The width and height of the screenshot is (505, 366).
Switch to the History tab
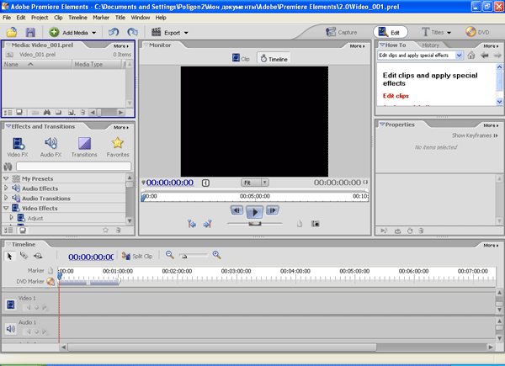point(430,45)
